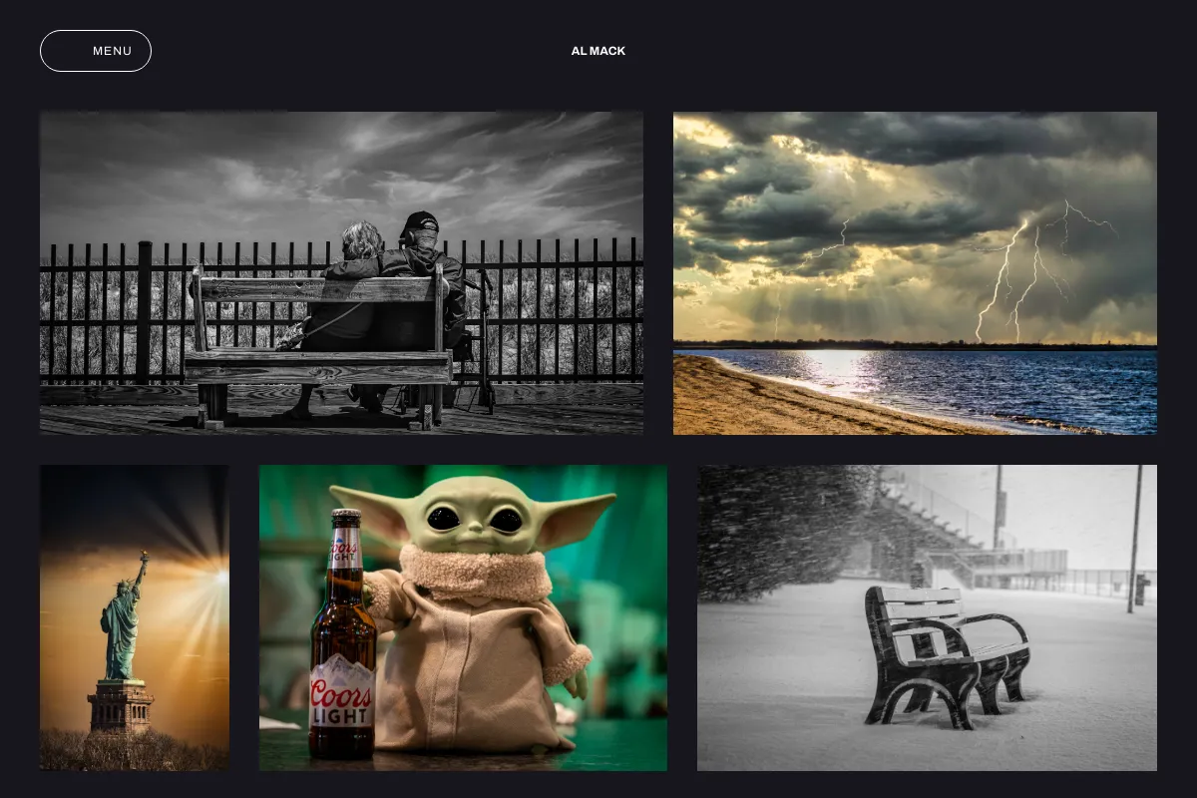Screen dimensions: 1197x798
Task: Open the MENU button
Action: click(96, 51)
